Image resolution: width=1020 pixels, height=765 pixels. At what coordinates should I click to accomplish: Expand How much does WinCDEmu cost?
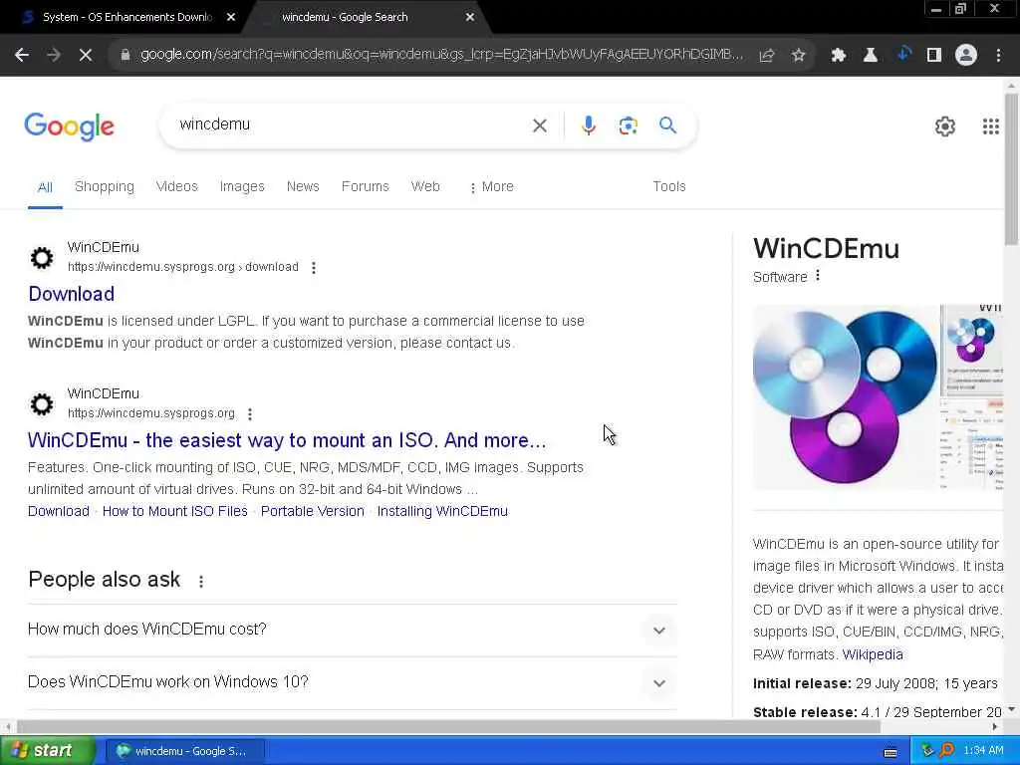(353, 630)
